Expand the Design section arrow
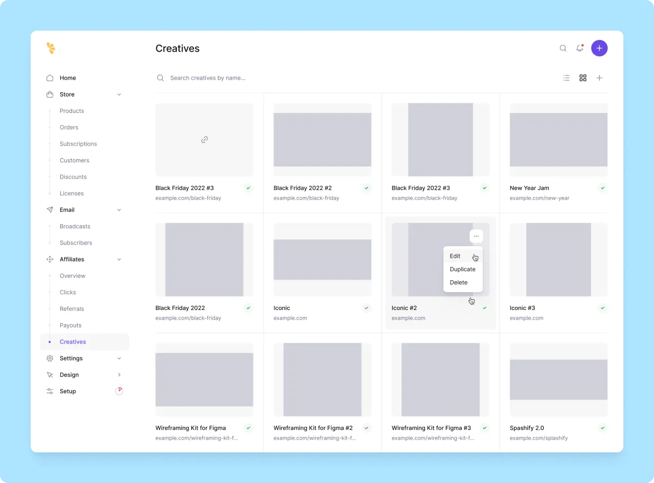The image size is (654, 483). pyautogui.click(x=119, y=375)
